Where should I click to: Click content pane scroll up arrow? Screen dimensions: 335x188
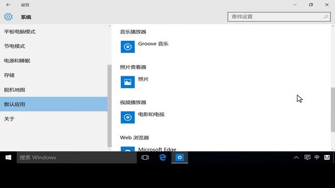click(333, 26)
